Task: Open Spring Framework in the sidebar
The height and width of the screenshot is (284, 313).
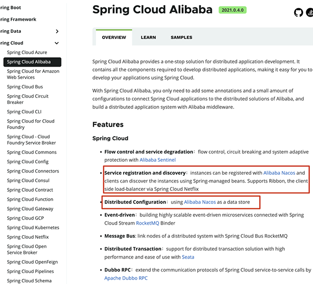Action: click(18, 19)
